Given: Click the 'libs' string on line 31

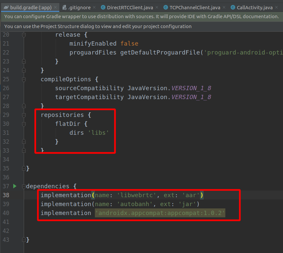Looking at the screenshot, I should (x=99, y=133).
